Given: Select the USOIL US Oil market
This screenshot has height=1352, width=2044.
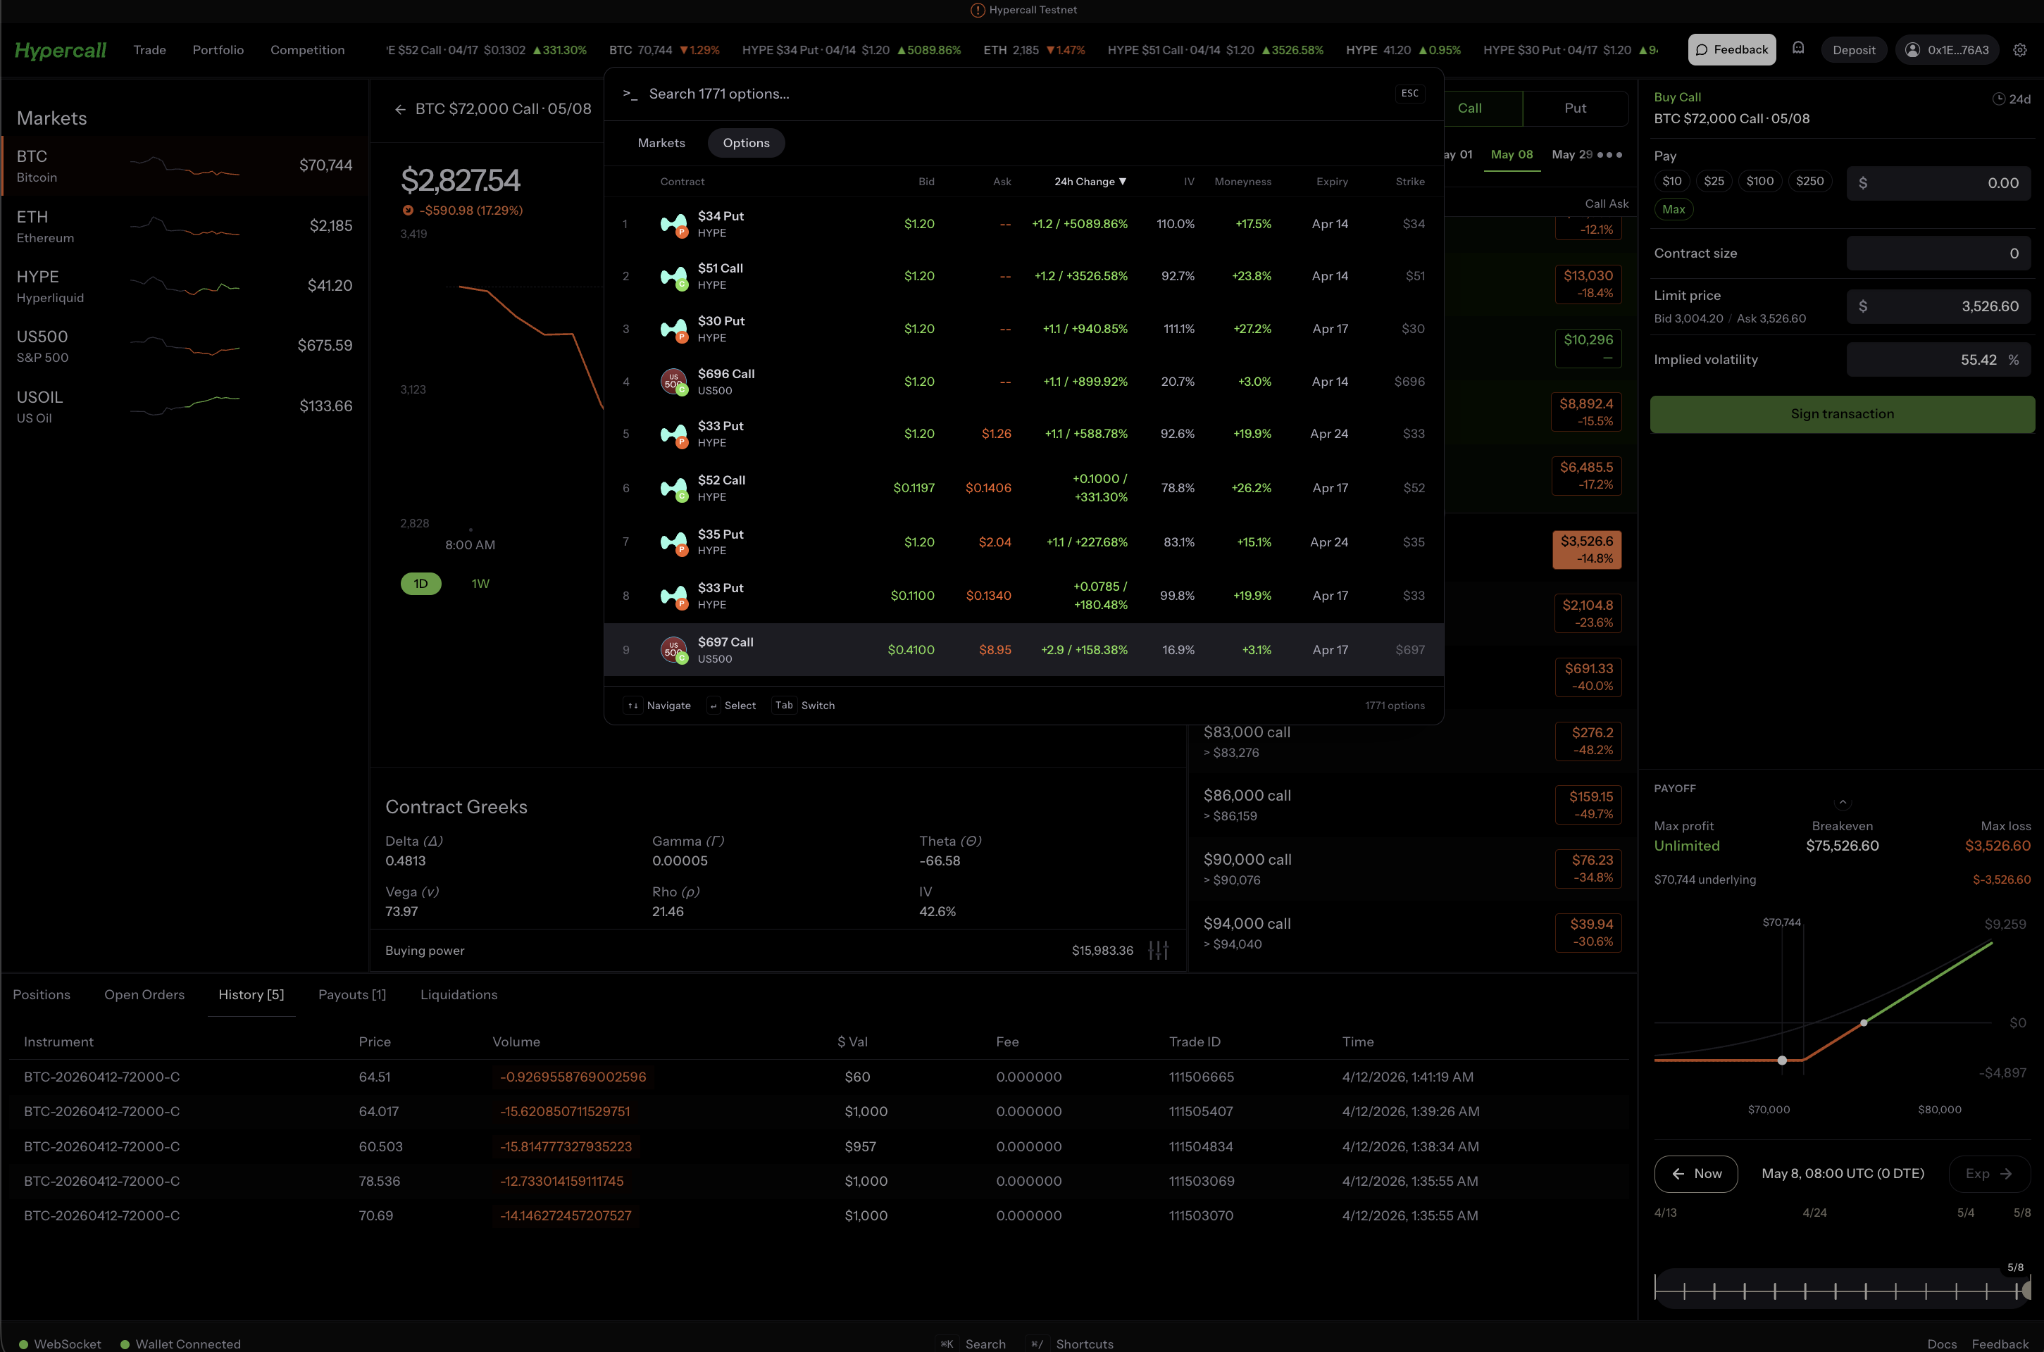Looking at the screenshot, I should point(185,406).
